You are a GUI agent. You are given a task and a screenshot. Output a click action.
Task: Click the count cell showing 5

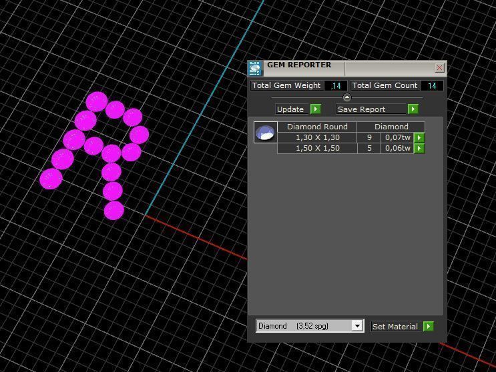click(x=369, y=149)
